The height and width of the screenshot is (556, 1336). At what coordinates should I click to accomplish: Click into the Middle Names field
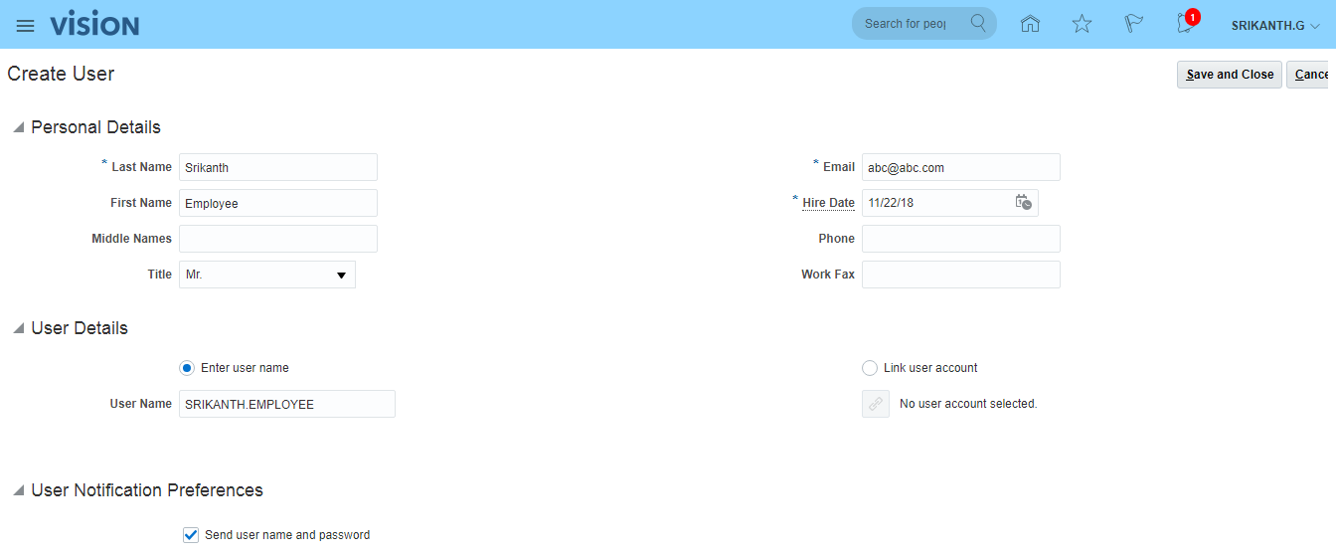click(277, 239)
